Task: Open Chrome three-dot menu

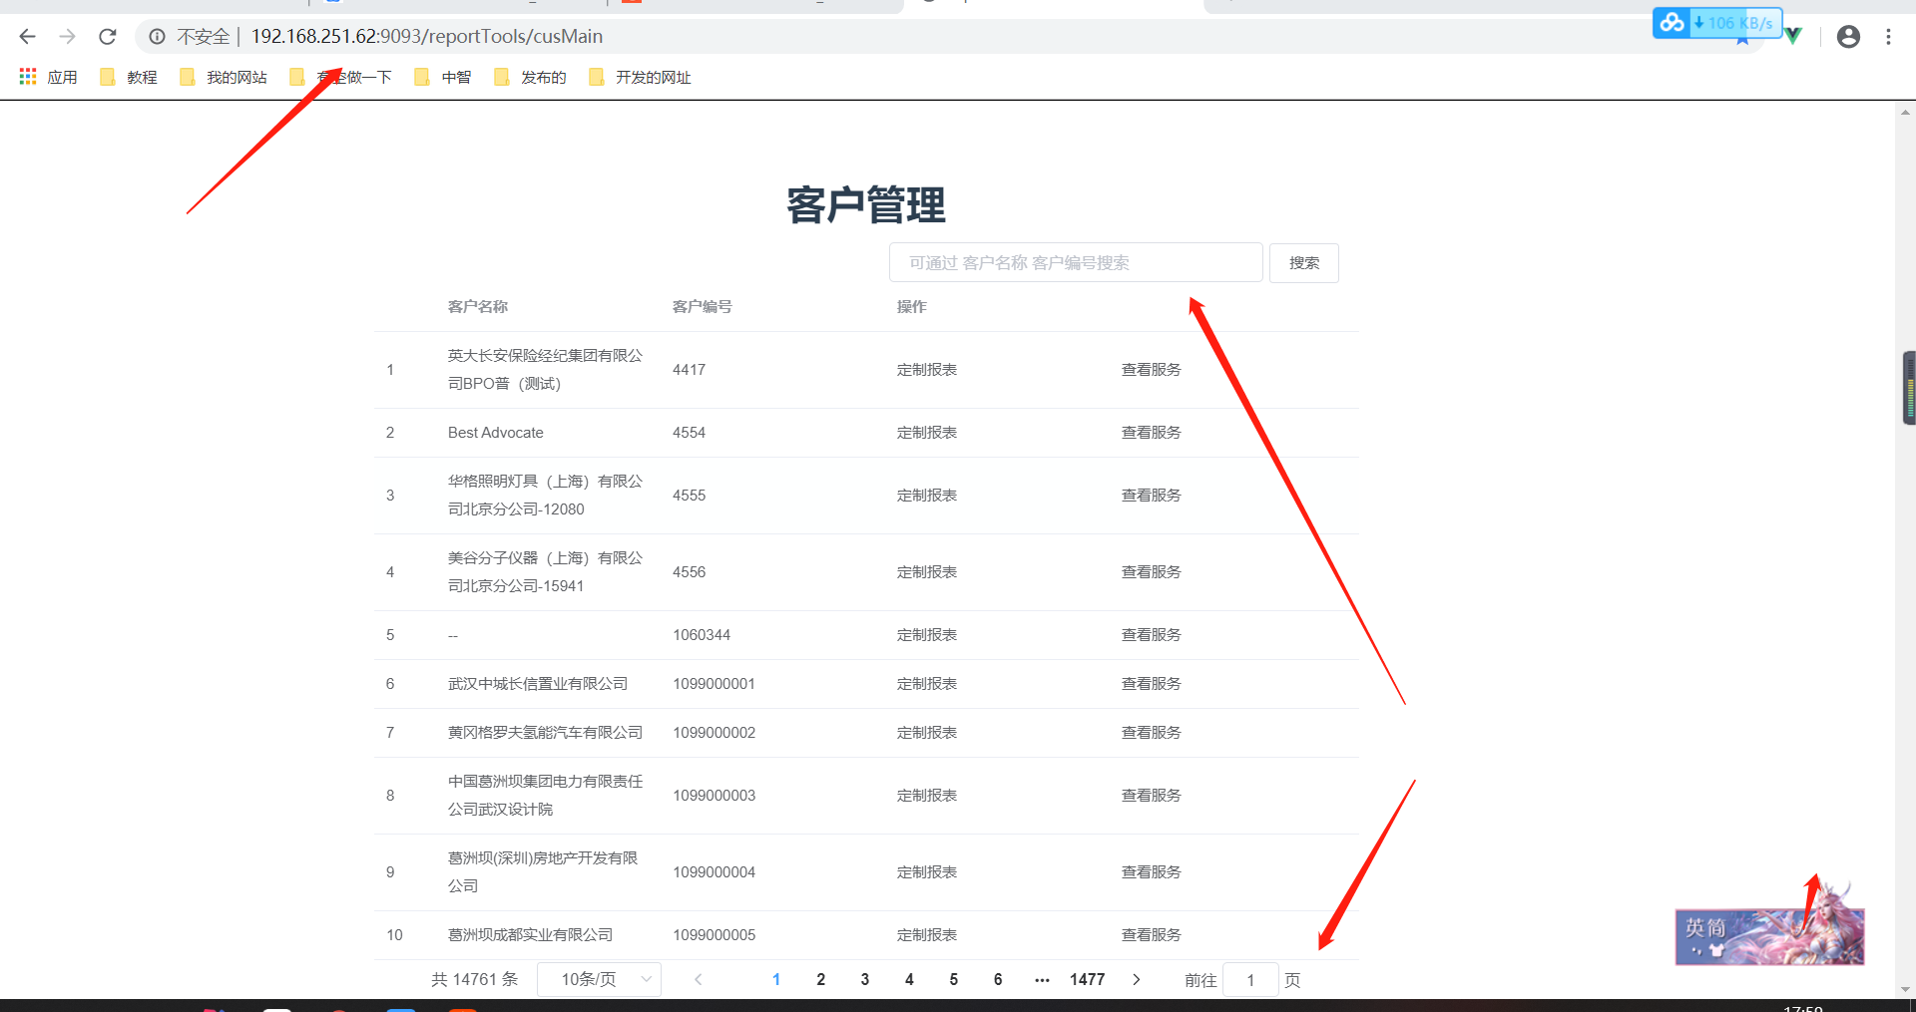Action: (x=1888, y=37)
